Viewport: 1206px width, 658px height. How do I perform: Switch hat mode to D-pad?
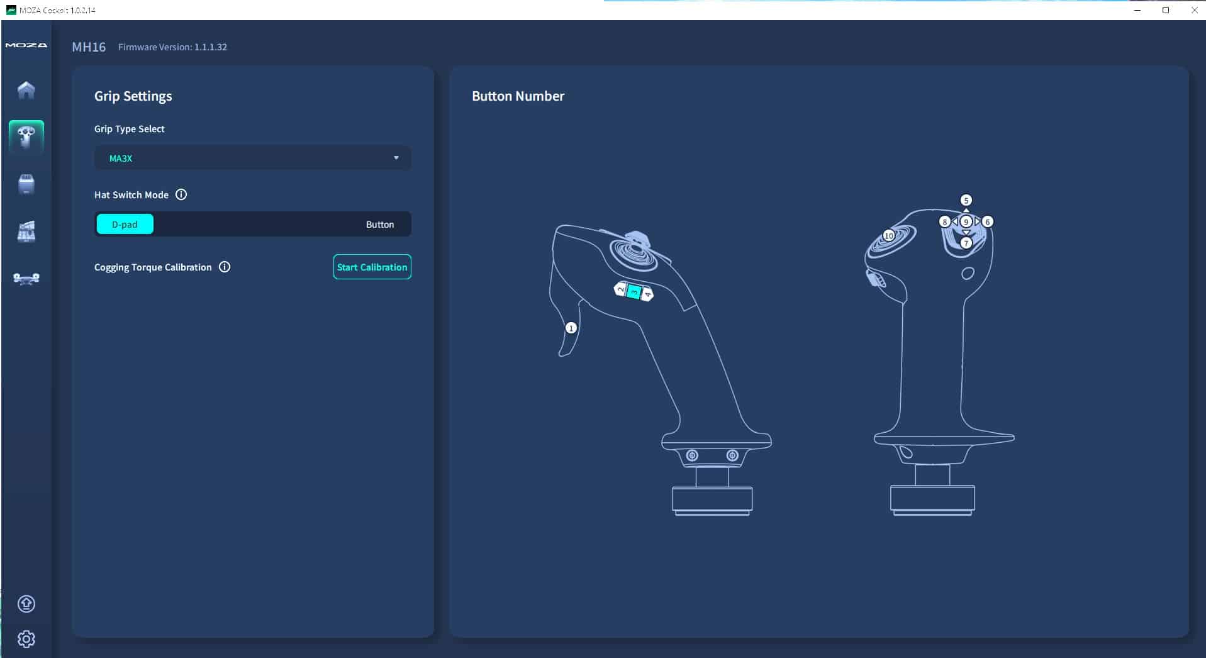coord(125,225)
